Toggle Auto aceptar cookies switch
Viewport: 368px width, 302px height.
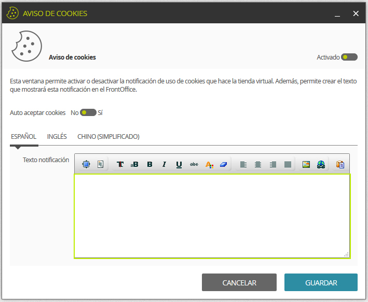[x=88, y=113]
